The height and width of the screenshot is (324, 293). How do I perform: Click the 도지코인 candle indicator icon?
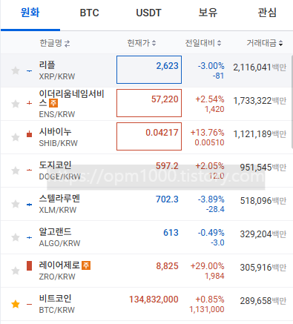point(29,170)
